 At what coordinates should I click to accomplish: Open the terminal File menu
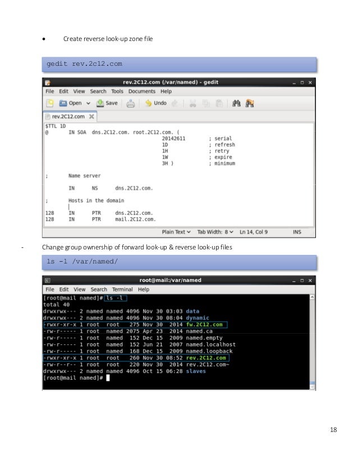50,289
